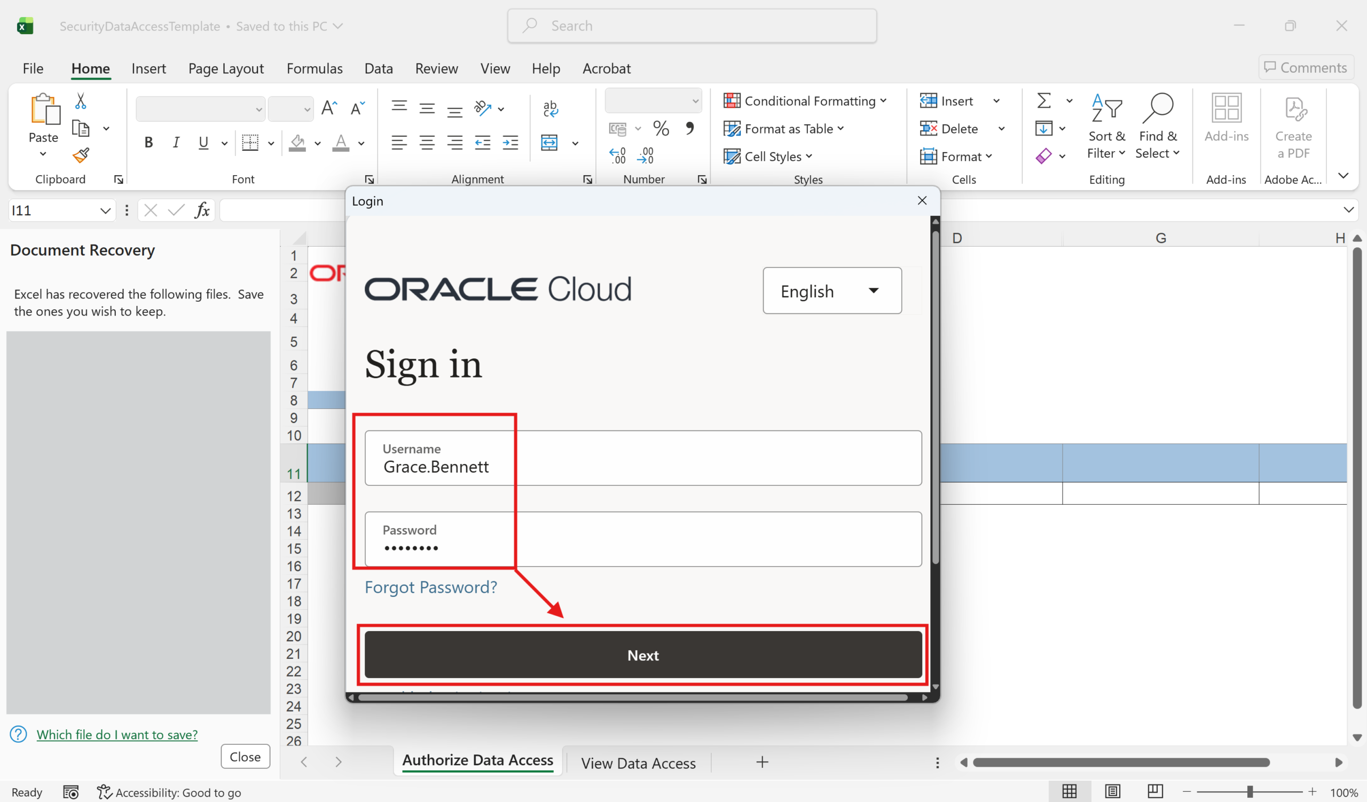Screen dimensions: 1367x802
Task: Increase font size with the large A icon
Action: (x=329, y=108)
